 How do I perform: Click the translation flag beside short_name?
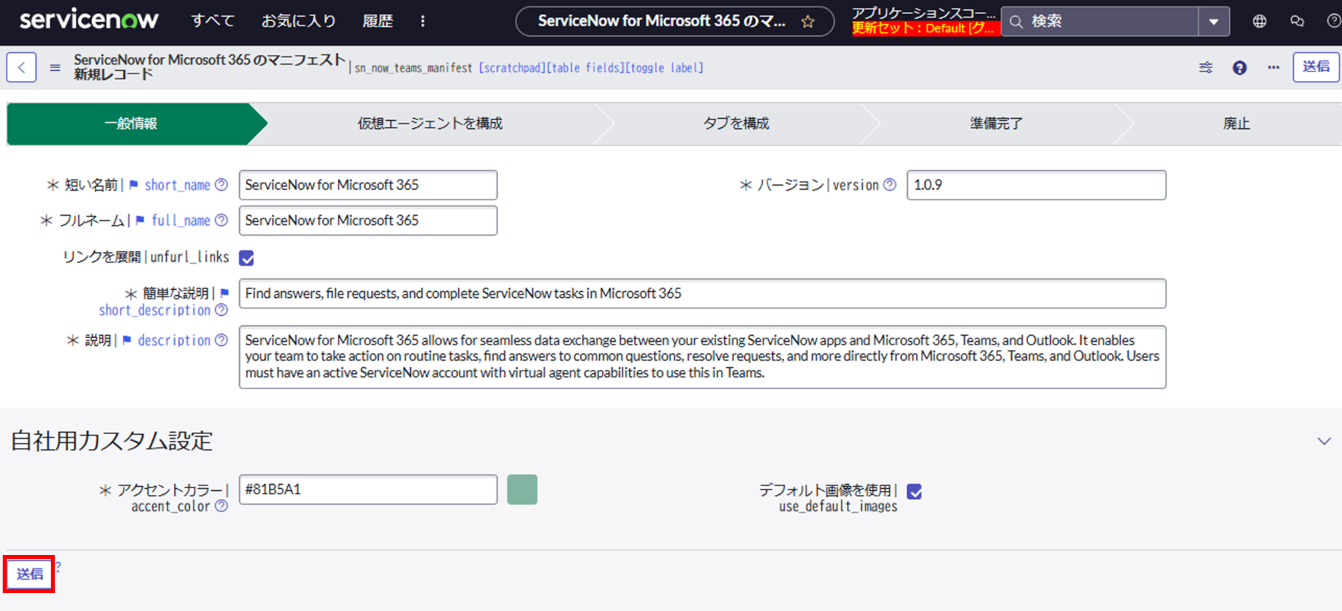[x=134, y=185]
